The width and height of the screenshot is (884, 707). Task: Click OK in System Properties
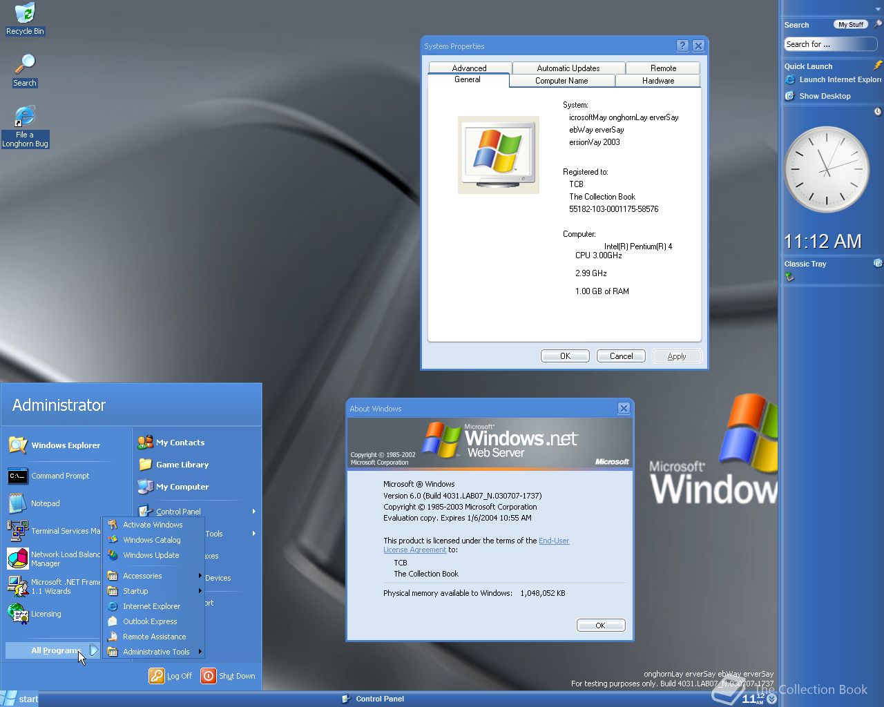tap(565, 356)
